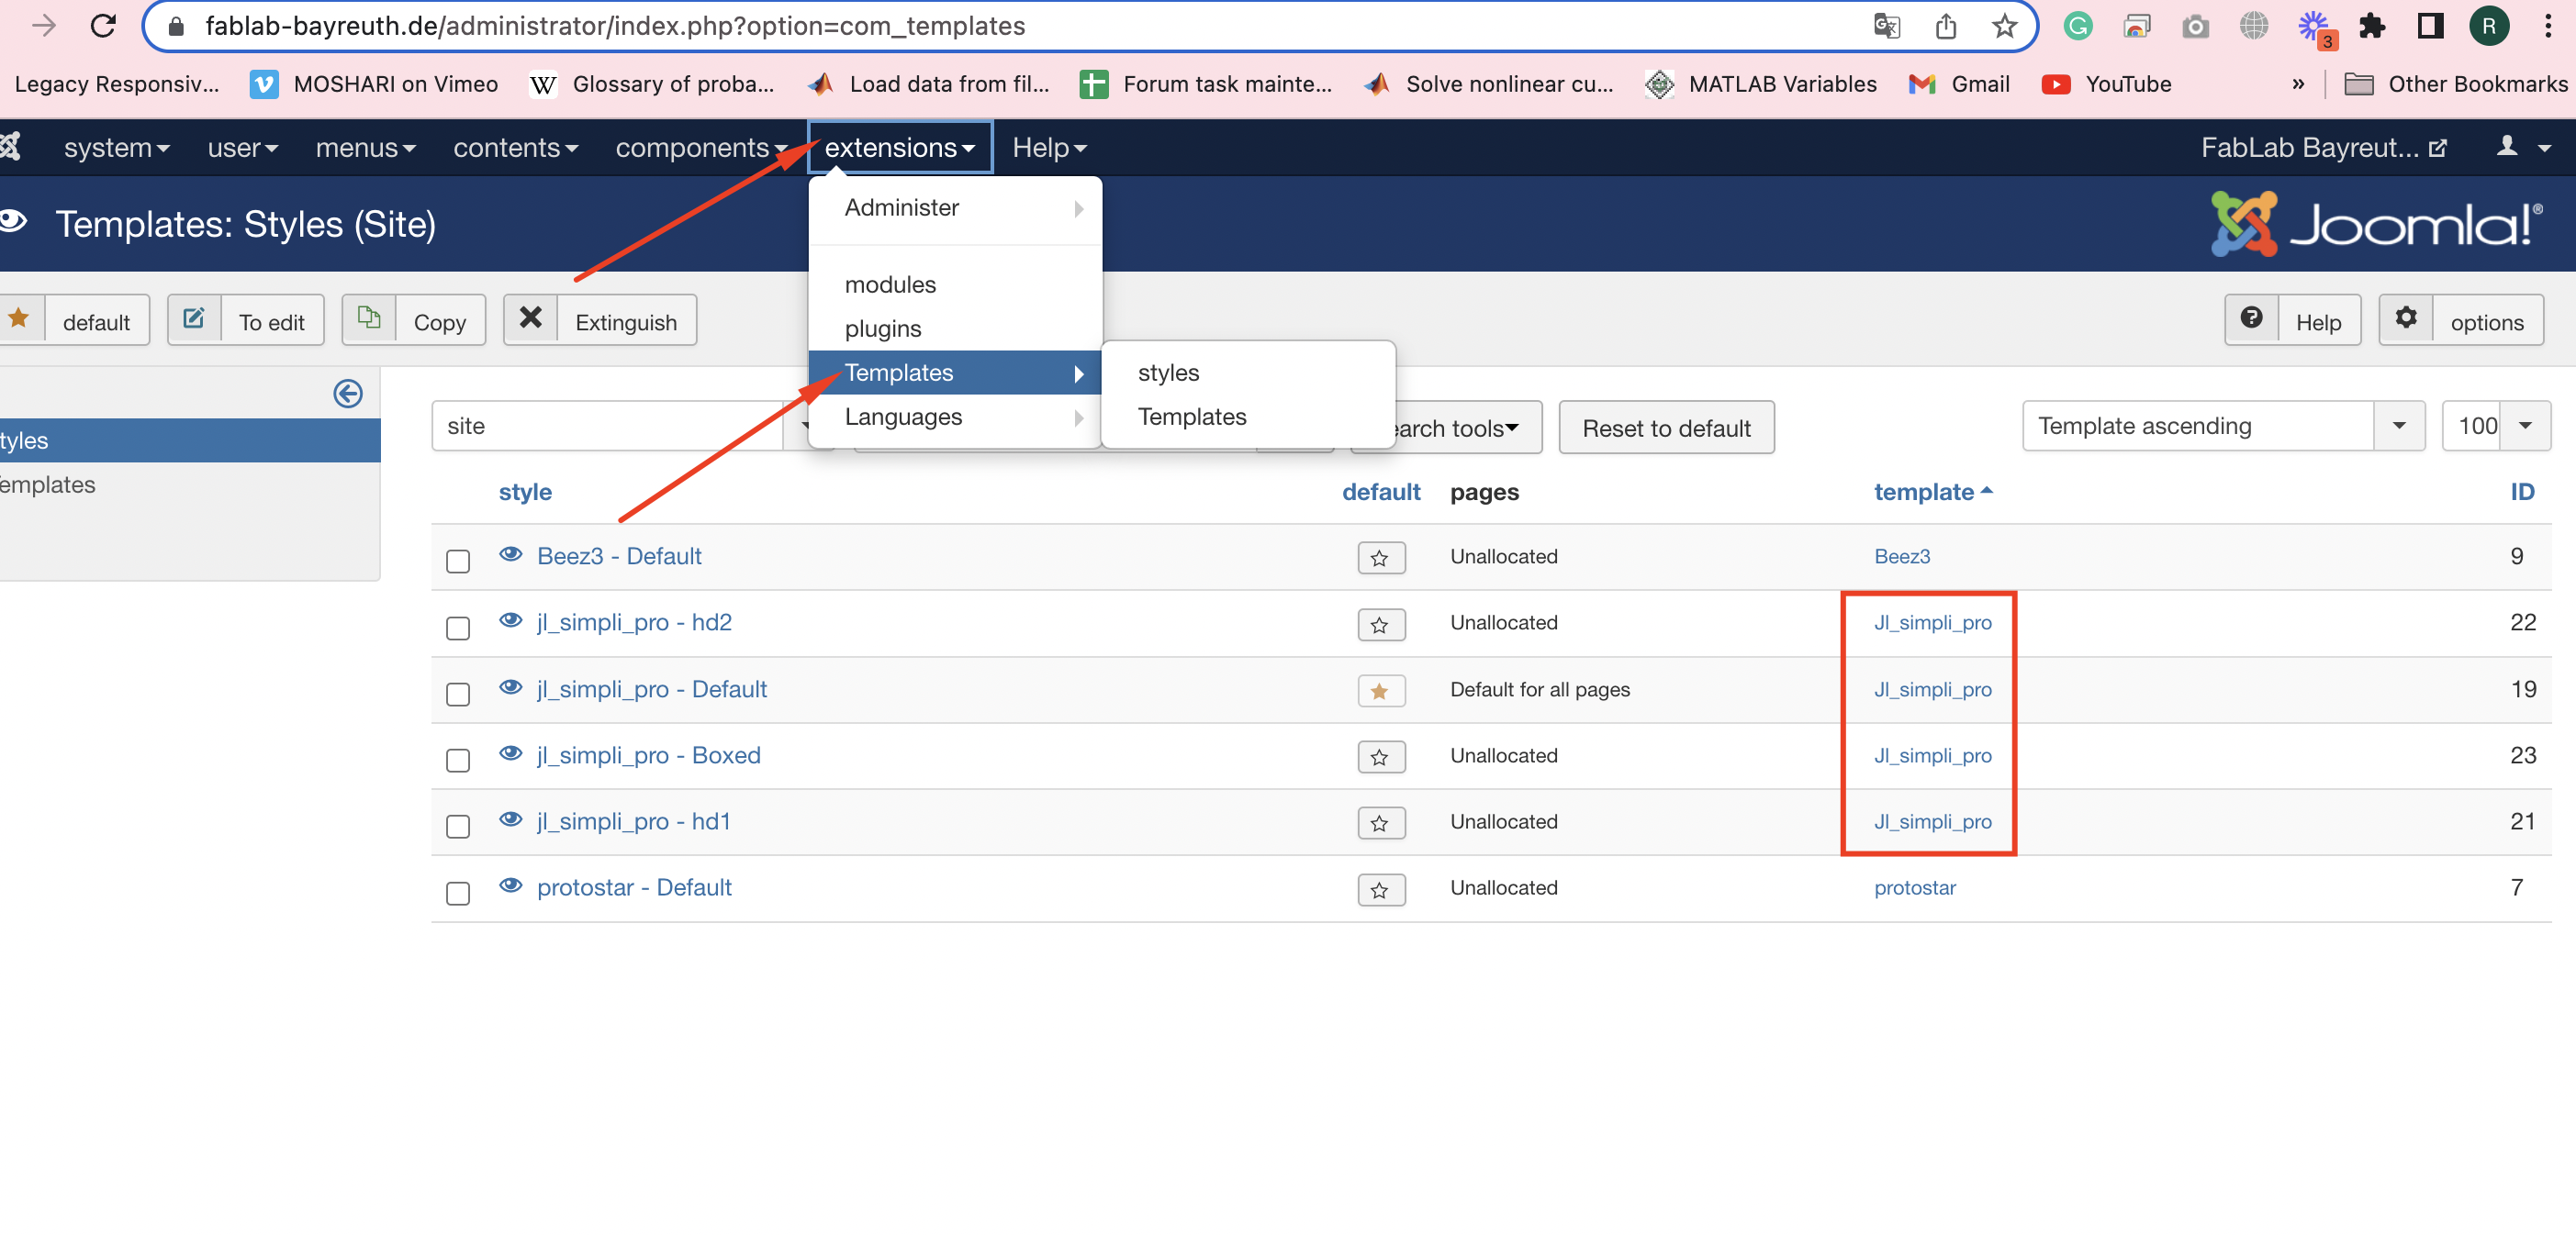2576x1235 pixels.
Task: Set protostar - Default as default via star
Action: click(x=1380, y=889)
